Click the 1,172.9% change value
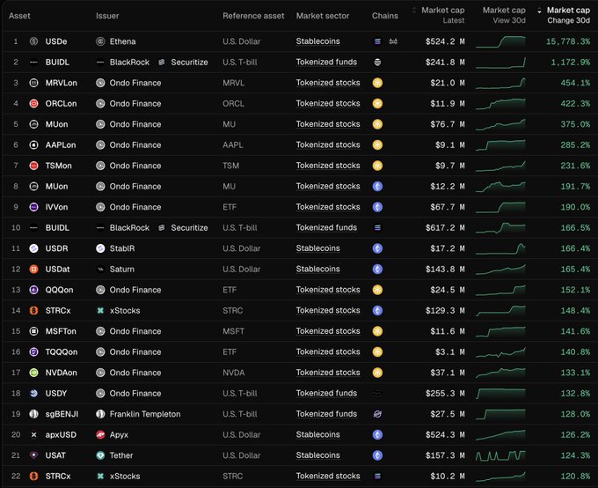Screen dimensions: 598x488 (x=570, y=62)
